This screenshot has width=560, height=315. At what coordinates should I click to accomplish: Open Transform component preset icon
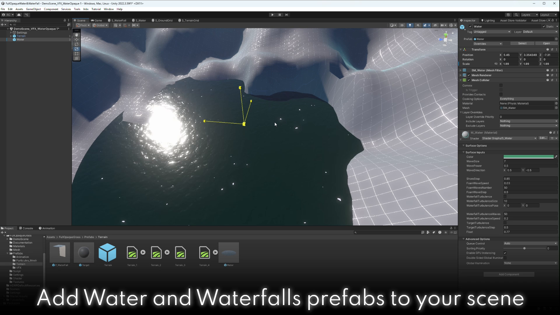click(x=552, y=50)
